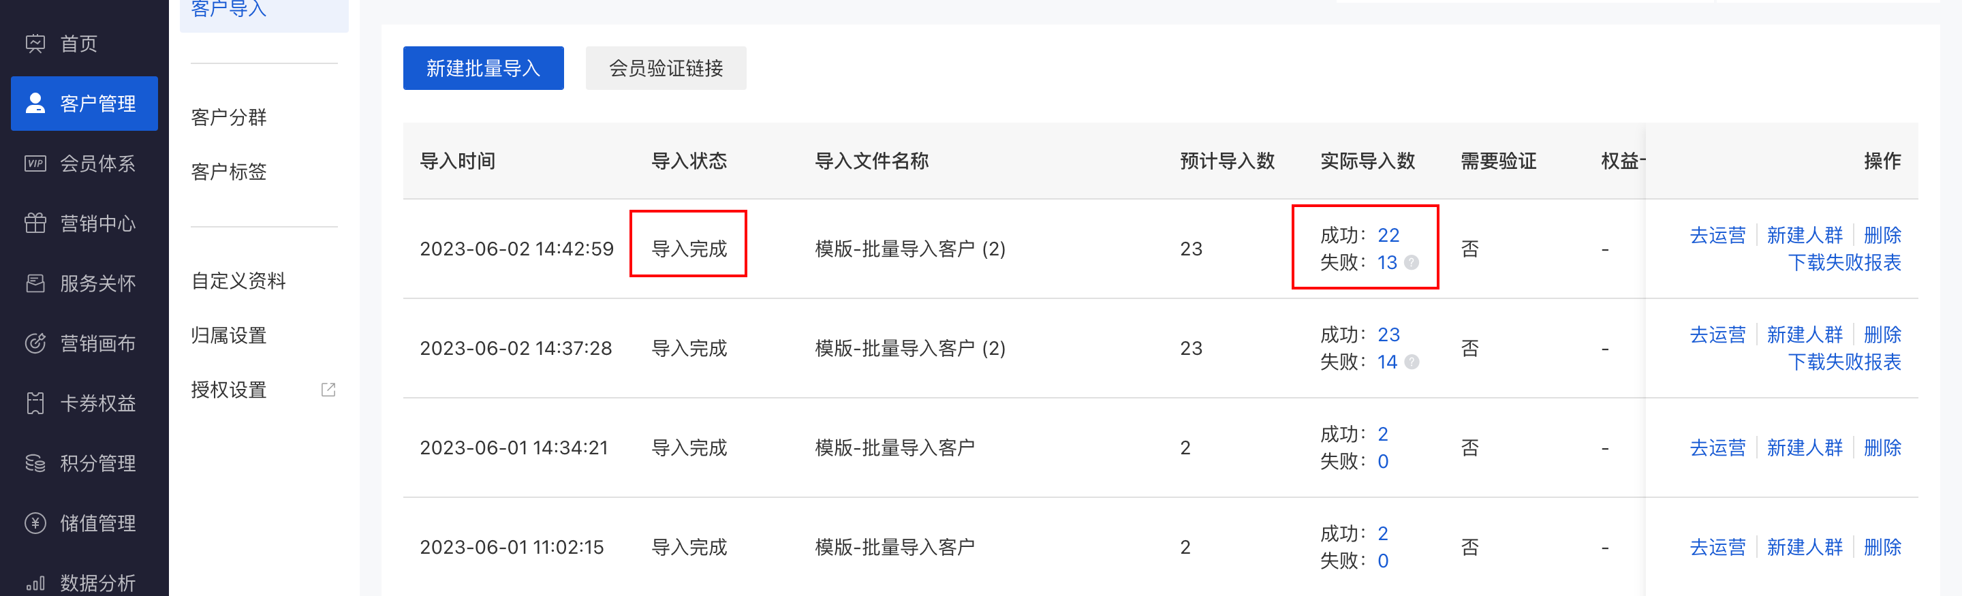Select the 服务关怀 sidebar icon
Viewport: 1962px width, 596px height.
tap(35, 283)
